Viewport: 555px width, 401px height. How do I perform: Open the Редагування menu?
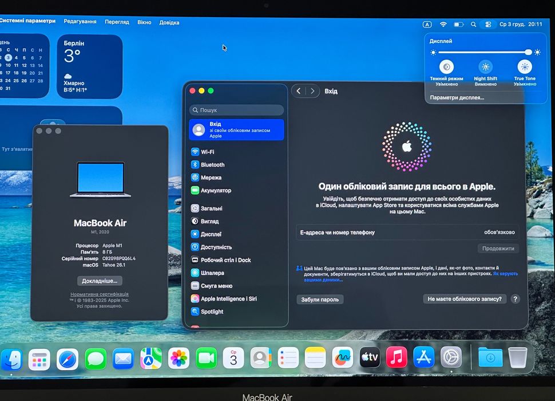tap(80, 22)
